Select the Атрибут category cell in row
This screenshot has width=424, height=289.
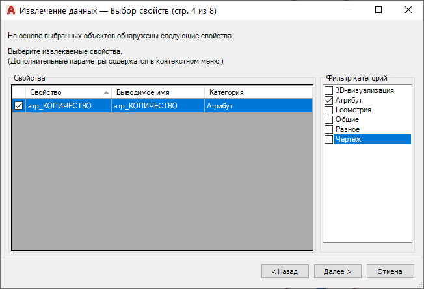coord(259,106)
